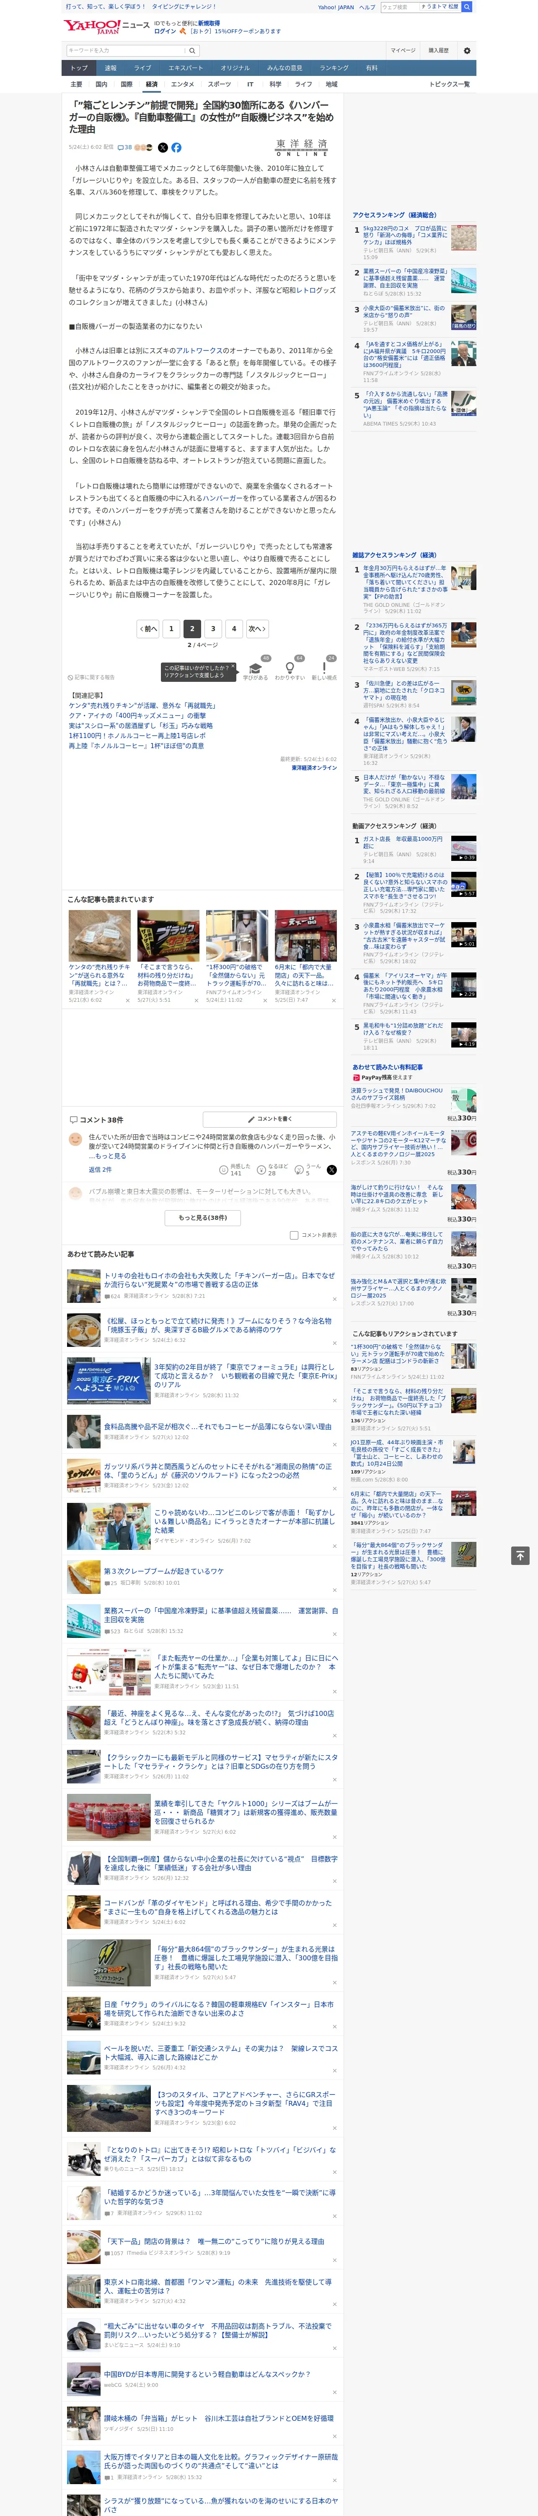Open the 東洋経済オンライン source link below article
This screenshot has height=2516, width=538.
(x=314, y=768)
